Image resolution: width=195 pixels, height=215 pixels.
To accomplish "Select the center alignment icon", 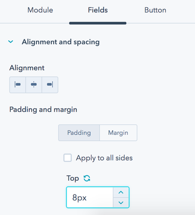I will [34, 85].
